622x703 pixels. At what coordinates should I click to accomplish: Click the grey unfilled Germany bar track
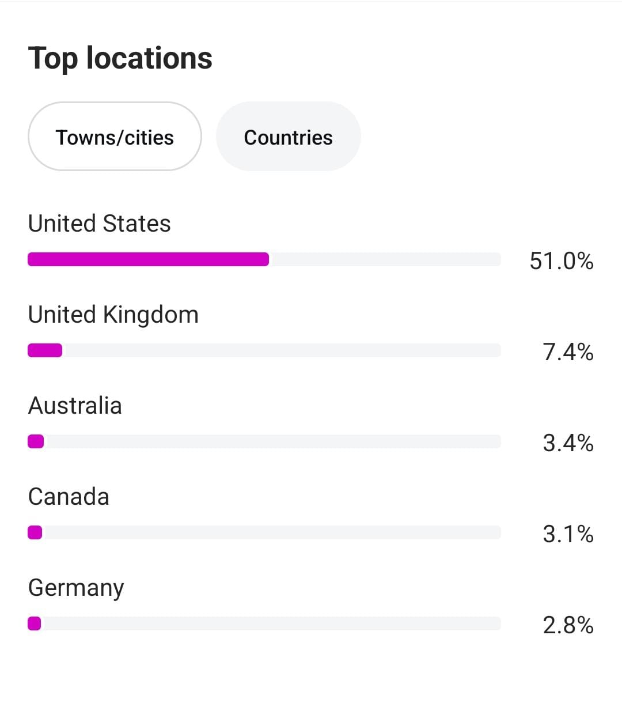(x=271, y=623)
